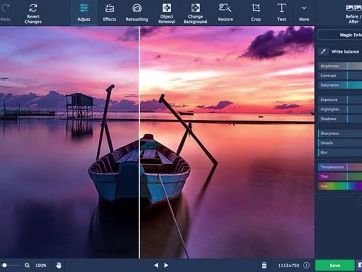362x272 pixels.
Task: Select the Hand pan tool
Action: pyautogui.click(x=58, y=265)
